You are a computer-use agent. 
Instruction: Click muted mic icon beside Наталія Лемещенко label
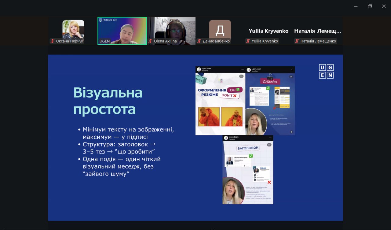tap(297, 41)
